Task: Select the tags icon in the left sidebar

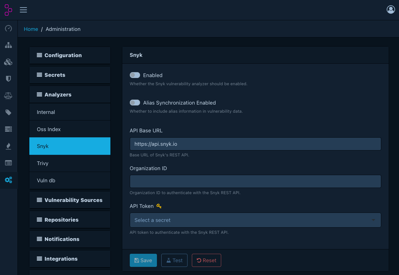Action: click(x=8, y=112)
